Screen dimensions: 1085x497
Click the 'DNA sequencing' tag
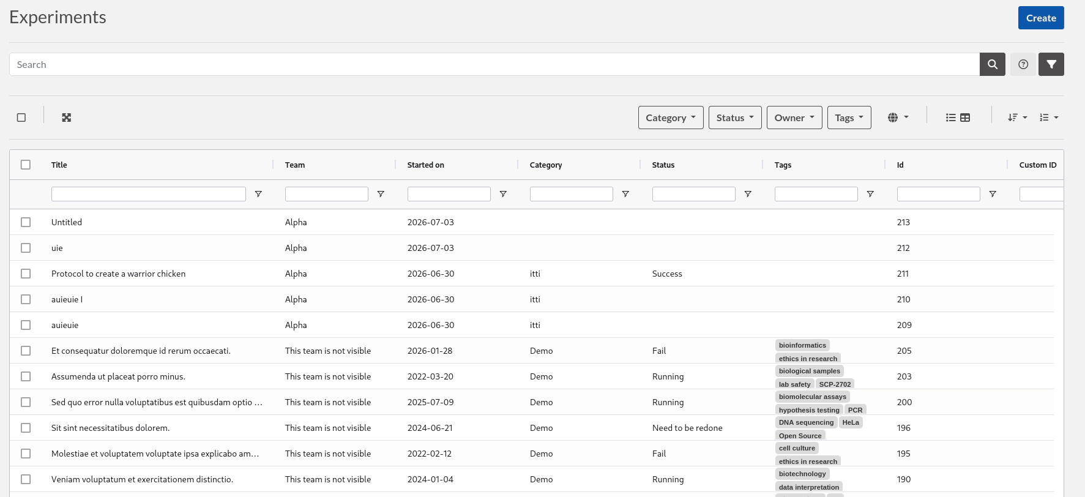(806, 422)
